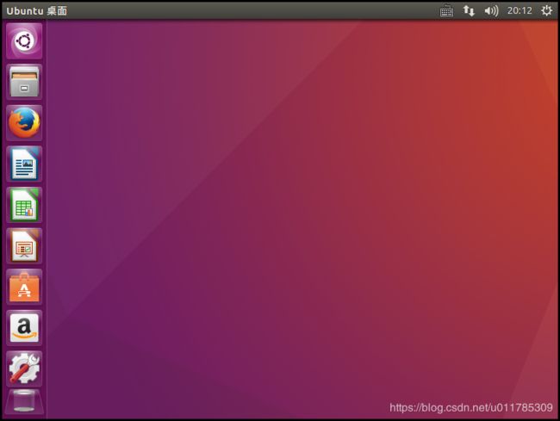The image size is (560, 421).
Task: Open the network connection indicator
Action: (469, 10)
